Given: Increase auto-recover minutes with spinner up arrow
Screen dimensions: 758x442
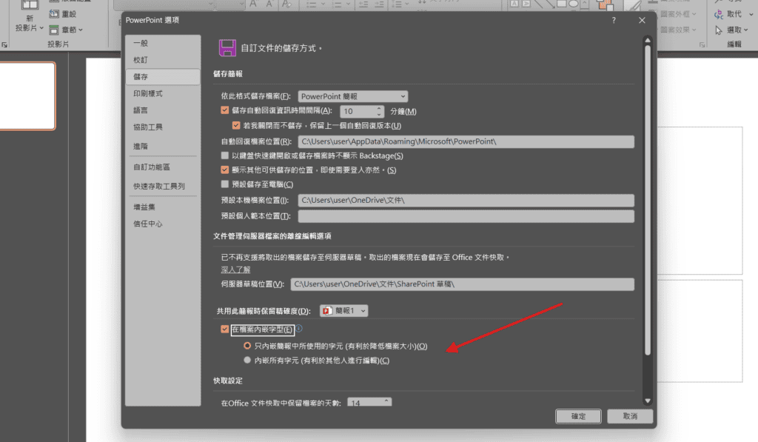Looking at the screenshot, I should tap(379, 108).
